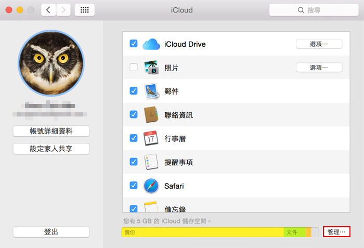Uncheck the 聯絡資訊 (Contacts) checkbox

point(134,114)
